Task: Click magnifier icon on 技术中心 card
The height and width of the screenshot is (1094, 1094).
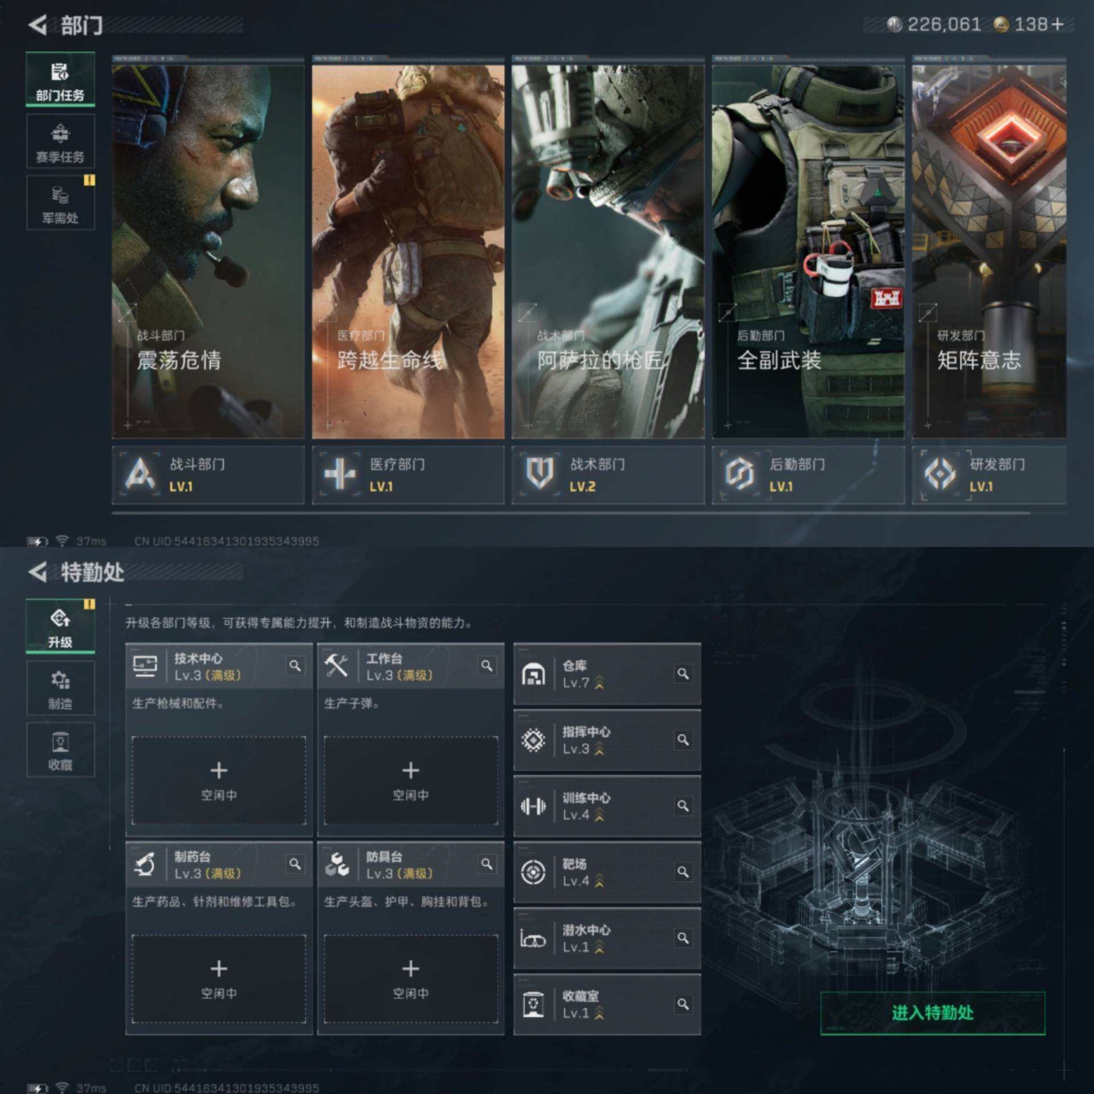Action: (x=295, y=666)
